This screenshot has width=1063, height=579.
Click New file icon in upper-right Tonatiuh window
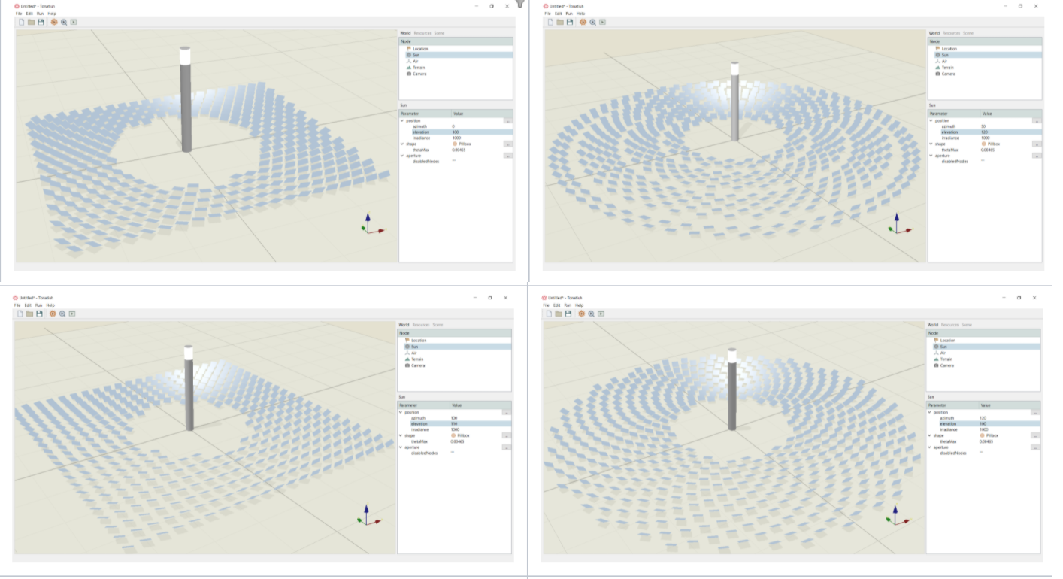[x=550, y=22]
